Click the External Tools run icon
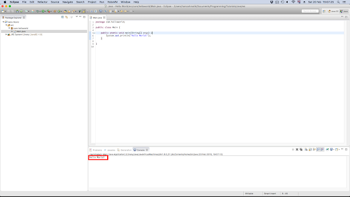 click(x=48, y=11)
